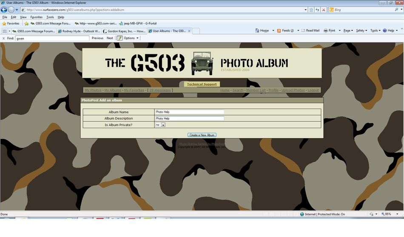Toggle the Find highlight pencil icon
The width and height of the screenshot is (404, 237).
(x=119, y=38)
